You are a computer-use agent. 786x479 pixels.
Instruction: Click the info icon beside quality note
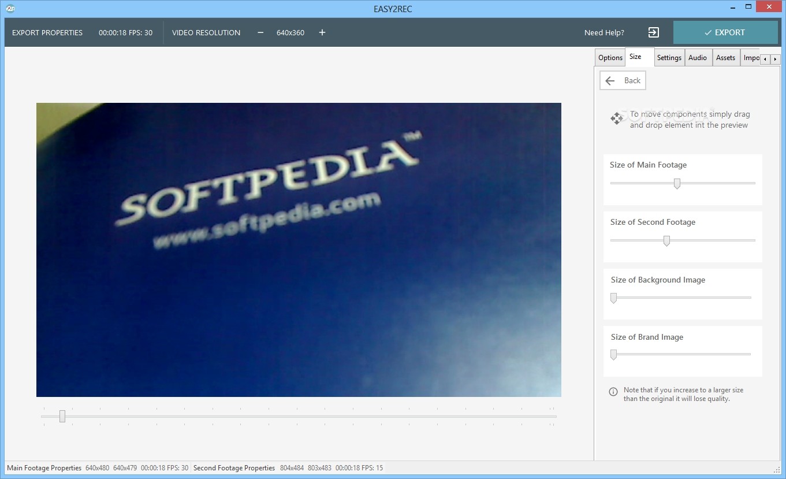coord(613,392)
